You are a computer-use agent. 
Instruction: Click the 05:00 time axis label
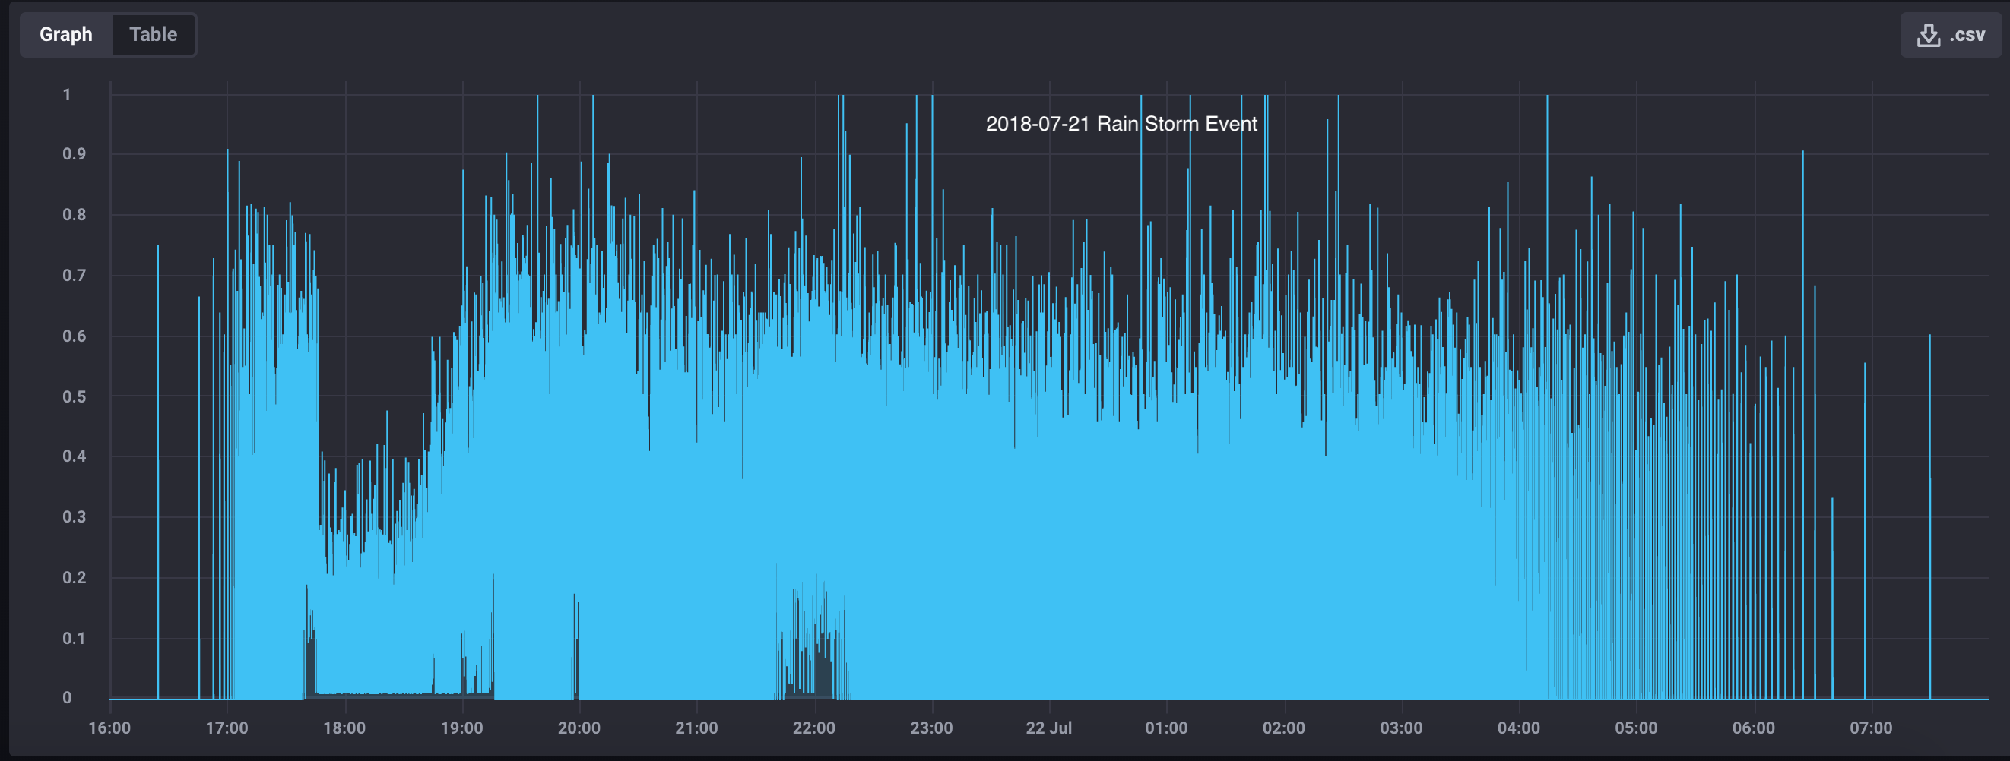[x=1636, y=728]
